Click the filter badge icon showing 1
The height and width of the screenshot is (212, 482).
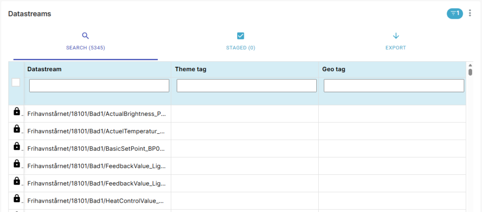[455, 14]
